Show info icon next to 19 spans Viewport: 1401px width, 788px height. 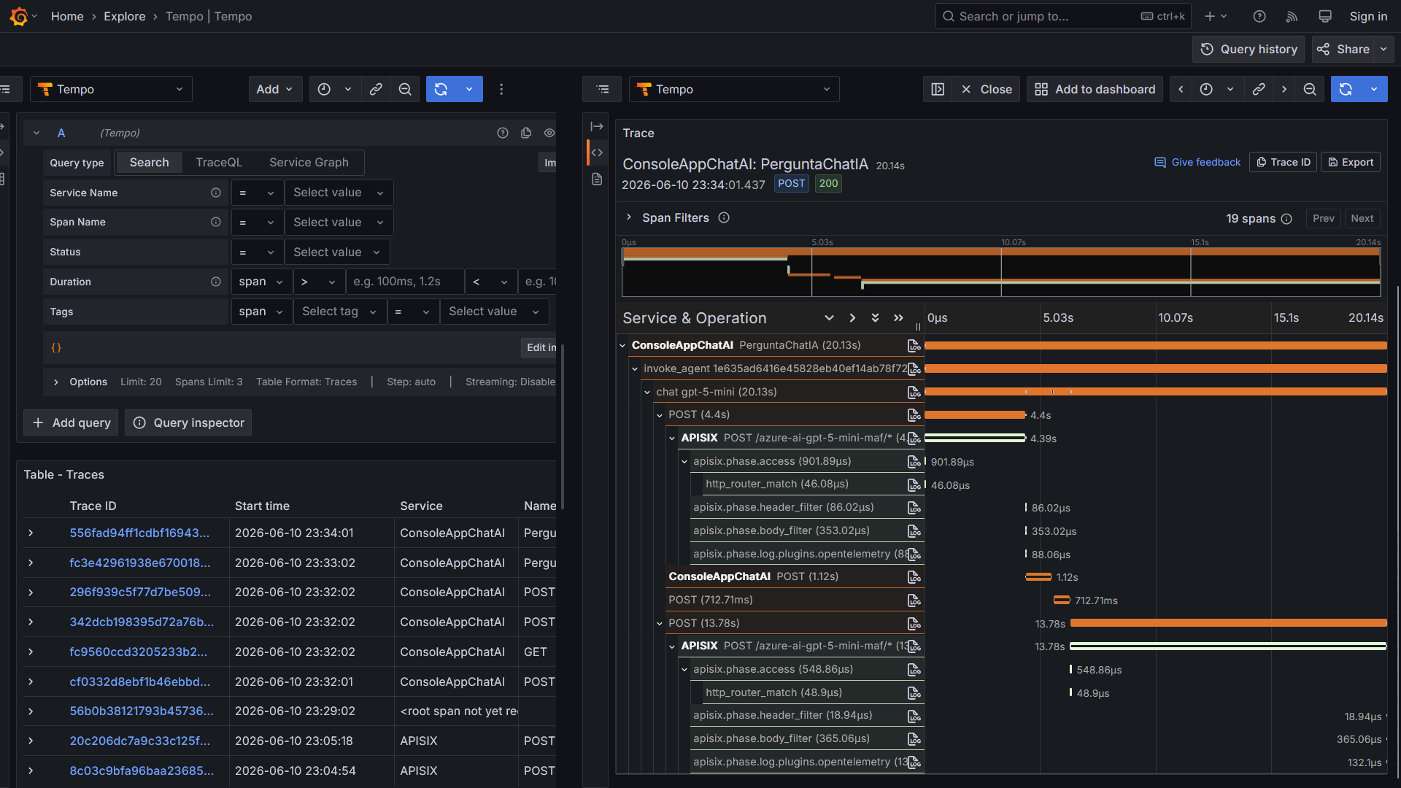(1286, 218)
